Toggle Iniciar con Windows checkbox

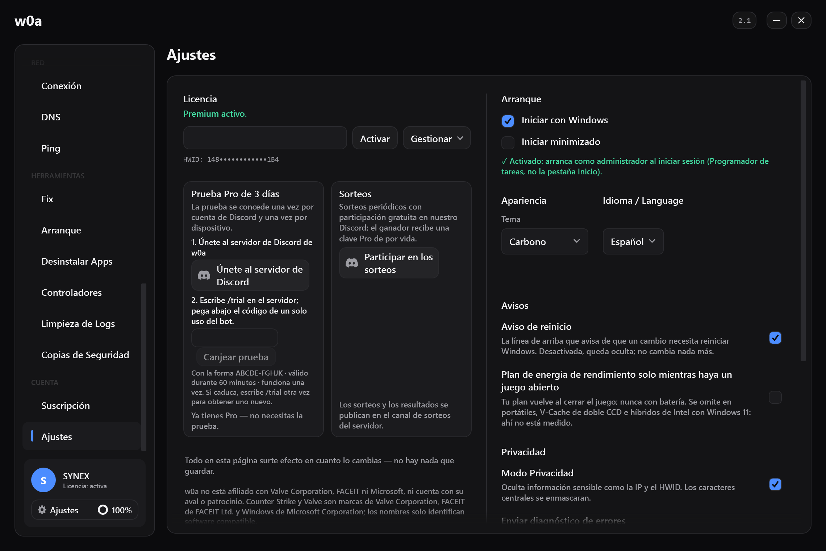[x=508, y=121]
